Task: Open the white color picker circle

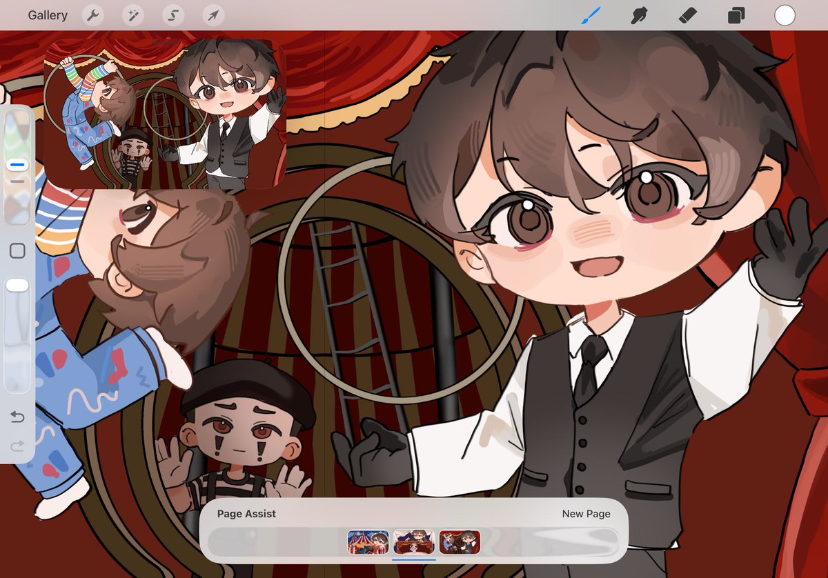Action: (785, 15)
